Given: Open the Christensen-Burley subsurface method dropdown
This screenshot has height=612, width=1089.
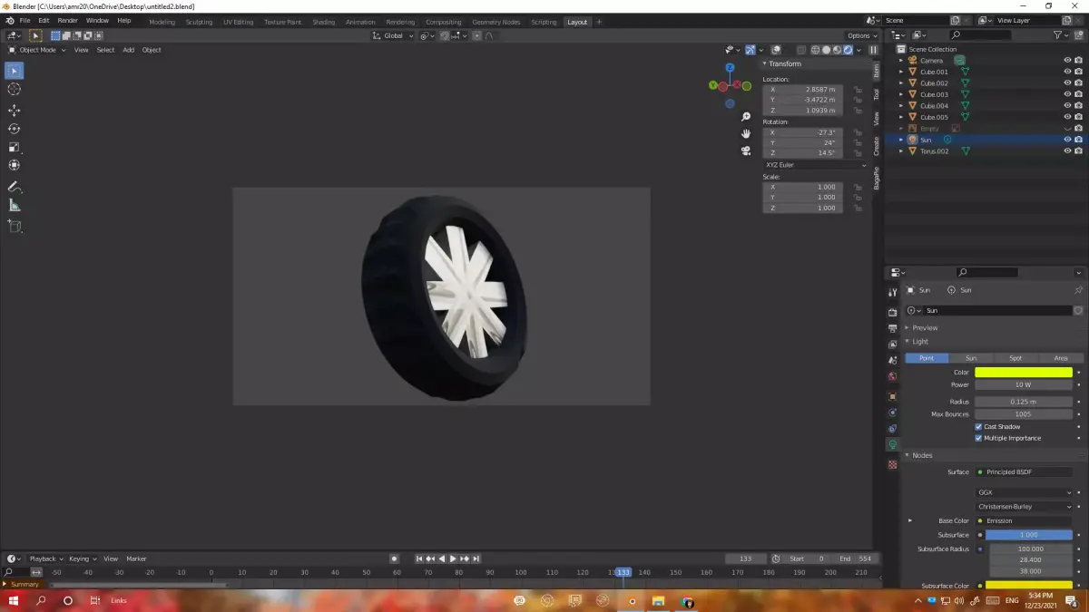Looking at the screenshot, I should pyautogui.click(x=1025, y=507).
